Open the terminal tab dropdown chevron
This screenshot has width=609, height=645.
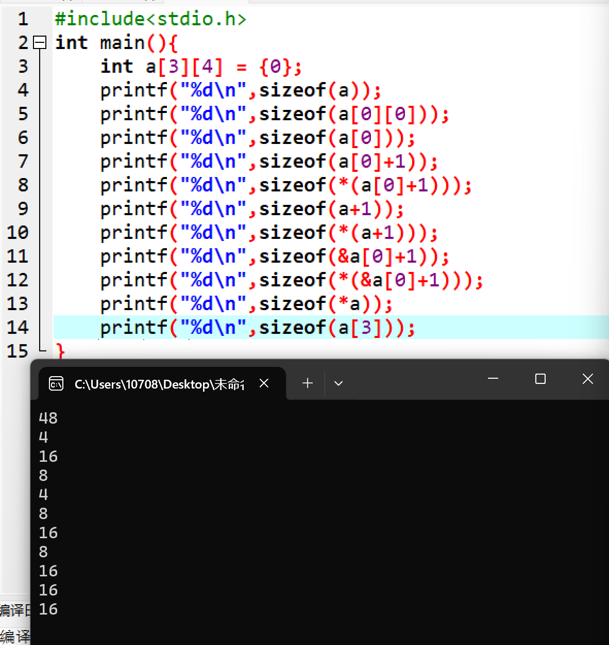coord(339,383)
